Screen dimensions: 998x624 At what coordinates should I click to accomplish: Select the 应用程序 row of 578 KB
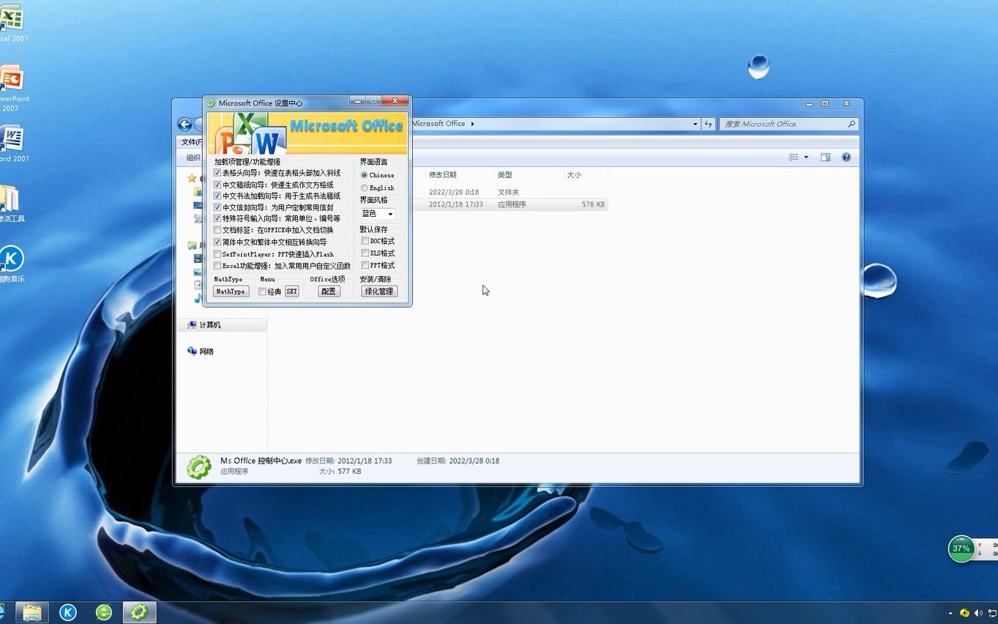510,204
